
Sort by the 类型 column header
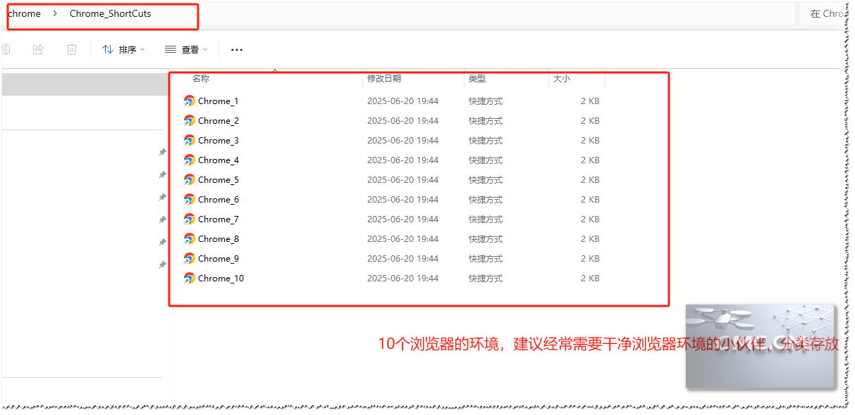tap(477, 79)
